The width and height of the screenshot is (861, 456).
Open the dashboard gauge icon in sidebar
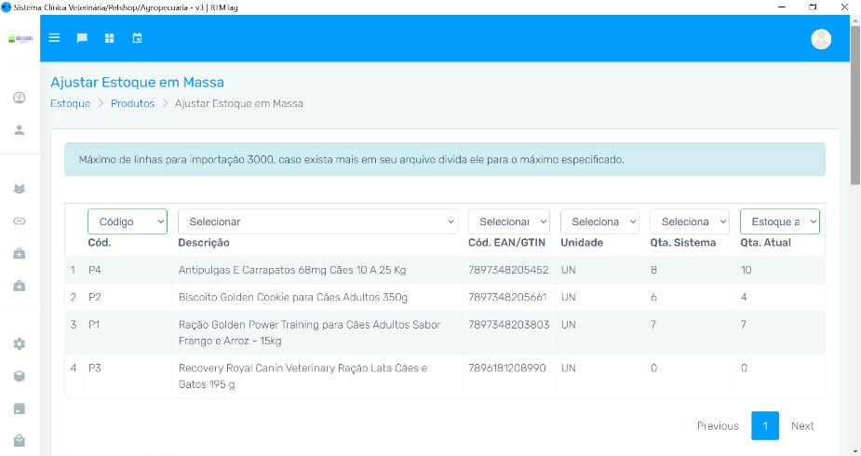coord(19,98)
